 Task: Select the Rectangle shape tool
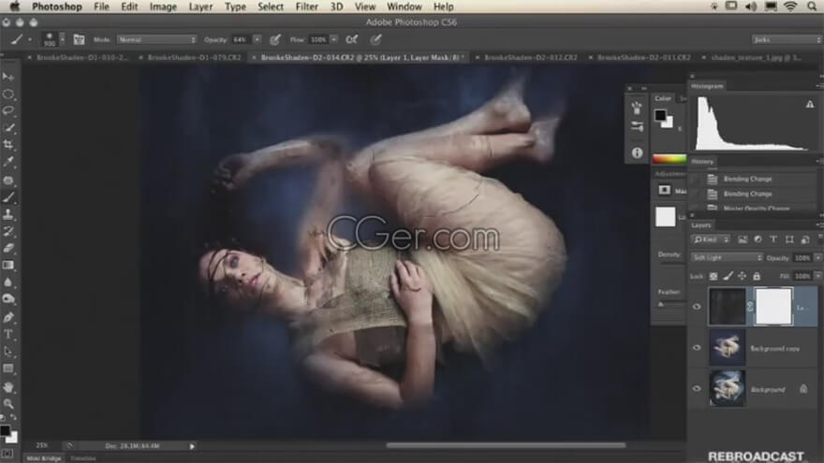click(8, 369)
